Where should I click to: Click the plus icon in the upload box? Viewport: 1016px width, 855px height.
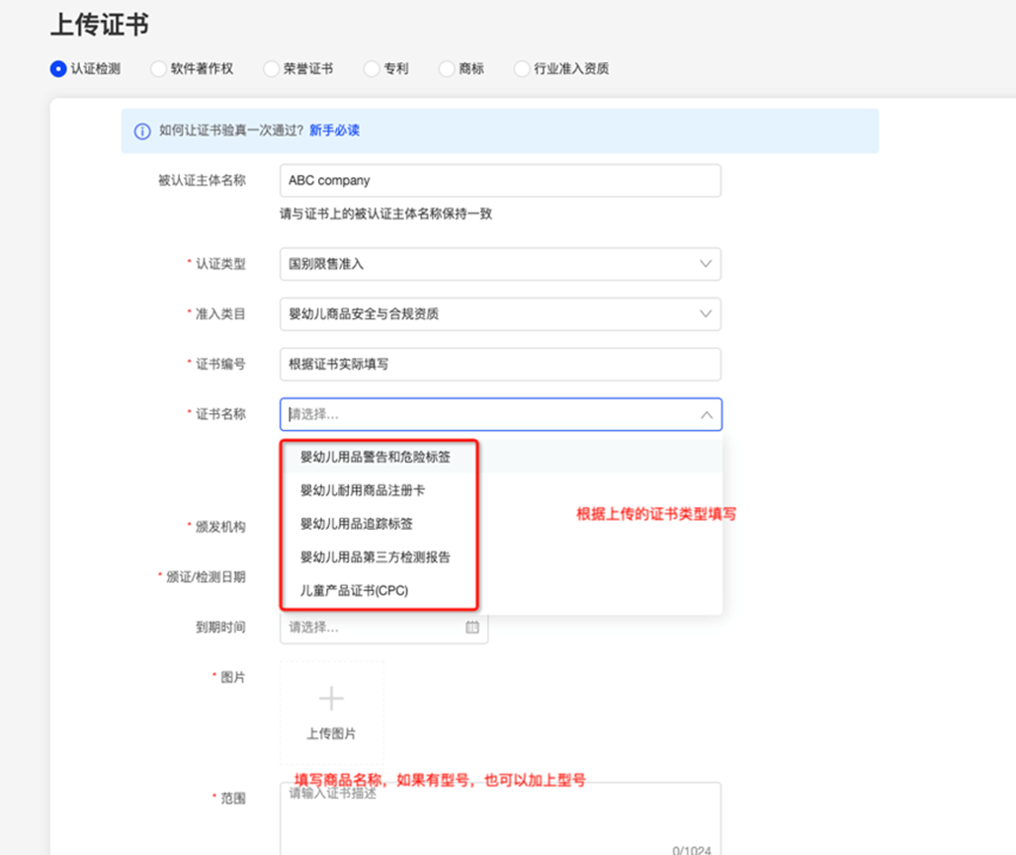click(x=331, y=698)
